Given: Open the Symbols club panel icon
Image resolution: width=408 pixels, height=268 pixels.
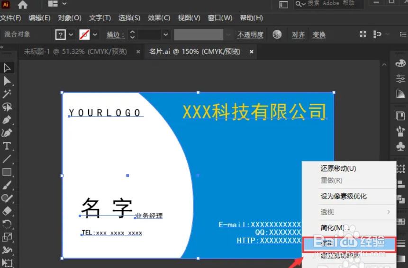Looking at the screenshot, I should [x=400, y=146].
